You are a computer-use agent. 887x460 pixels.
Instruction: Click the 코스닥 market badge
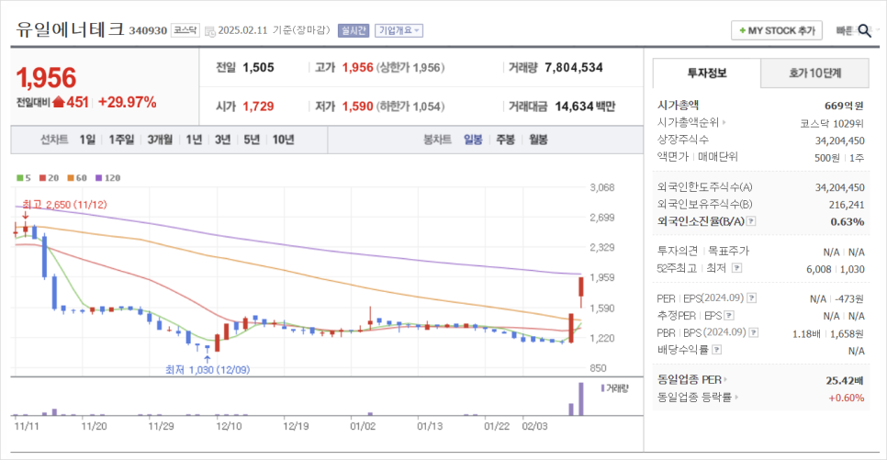185,30
